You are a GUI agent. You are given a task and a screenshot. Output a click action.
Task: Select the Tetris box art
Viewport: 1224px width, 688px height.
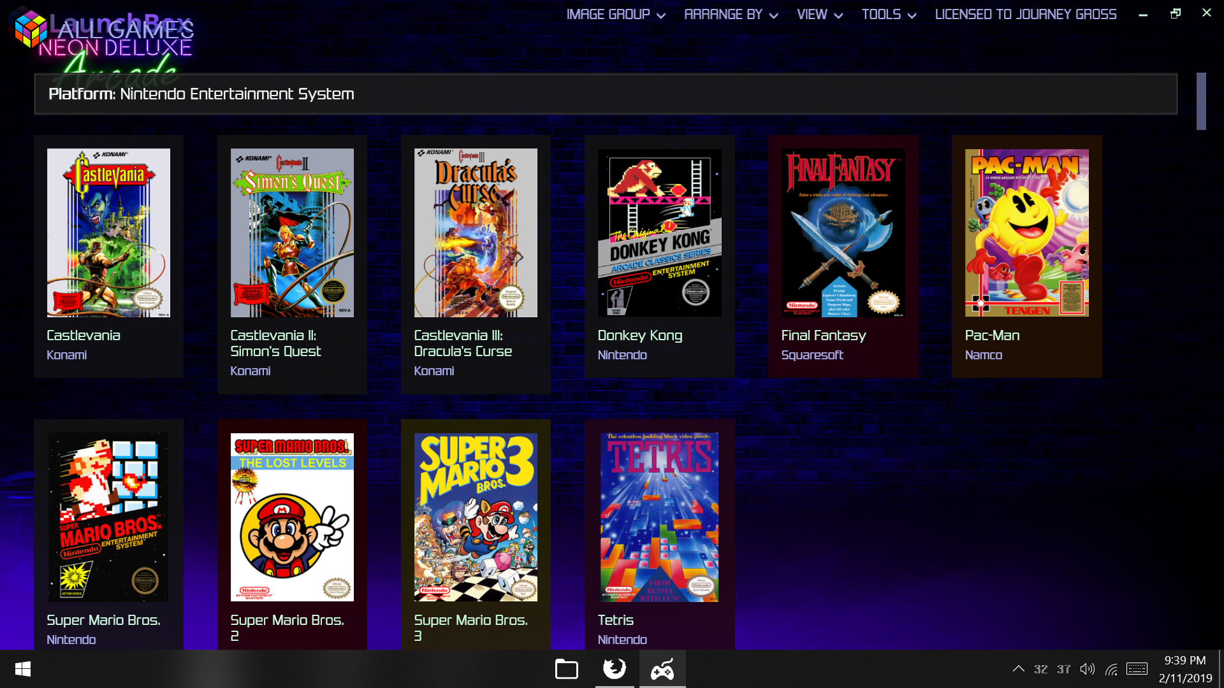[660, 517]
